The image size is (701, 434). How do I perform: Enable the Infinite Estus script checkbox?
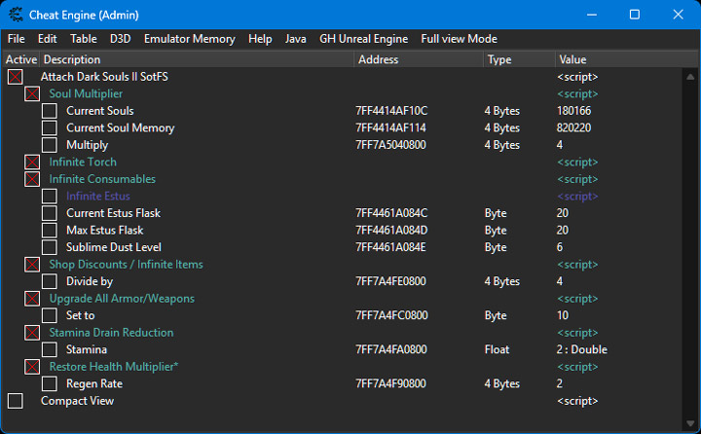[x=50, y=197]
